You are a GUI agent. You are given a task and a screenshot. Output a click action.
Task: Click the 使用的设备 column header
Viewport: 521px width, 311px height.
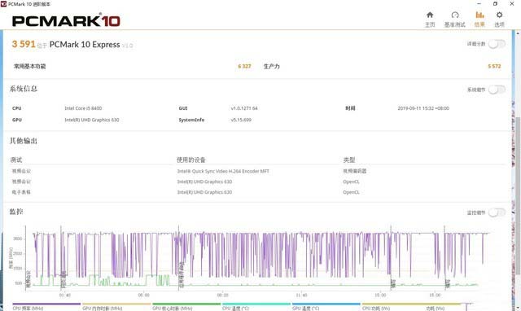pos(190,160)
